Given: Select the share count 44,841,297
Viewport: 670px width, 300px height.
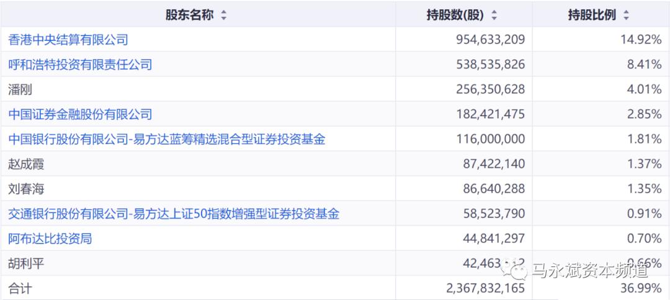Looking at the screenshot, I should pyautogui.click(x=494, y=239).
